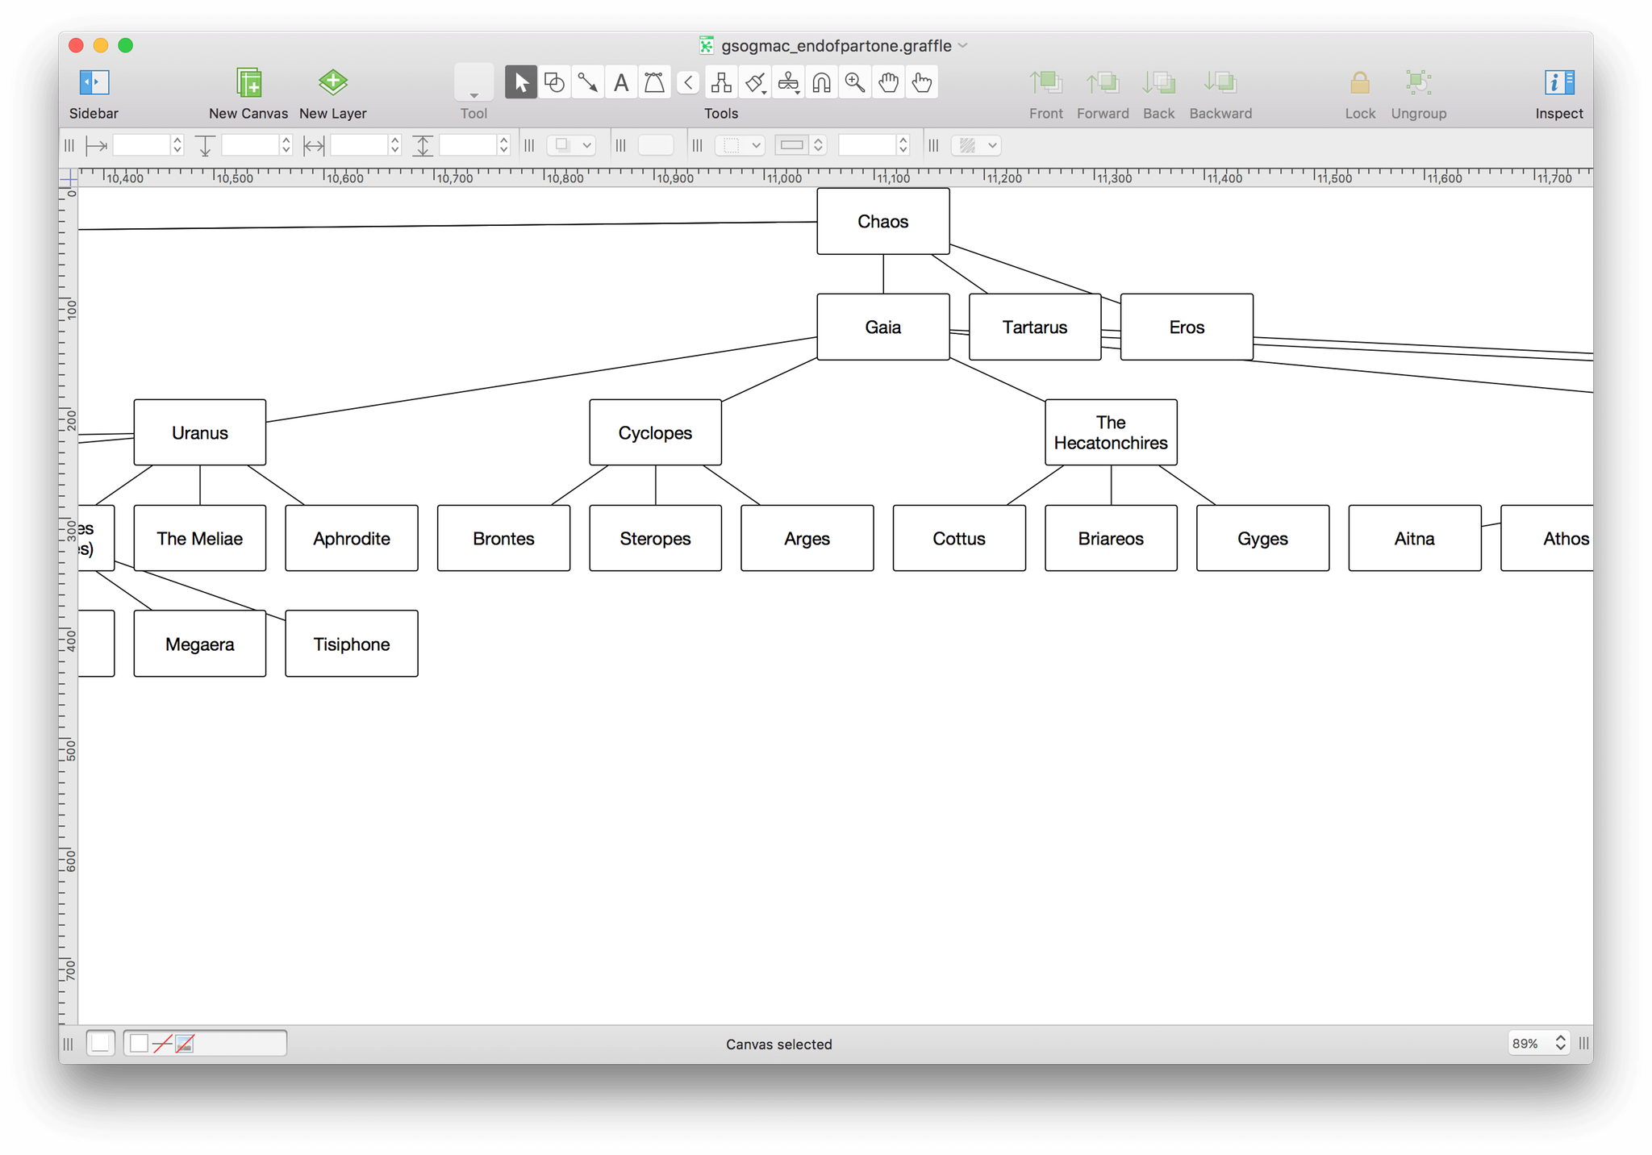The image size is (1652, 1155).
Task: Select the Pen bezier tool
Action: pyautogui.click(x=654, y=82)
